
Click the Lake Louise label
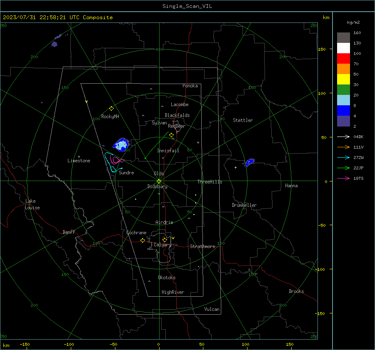(x=32, y=204)
